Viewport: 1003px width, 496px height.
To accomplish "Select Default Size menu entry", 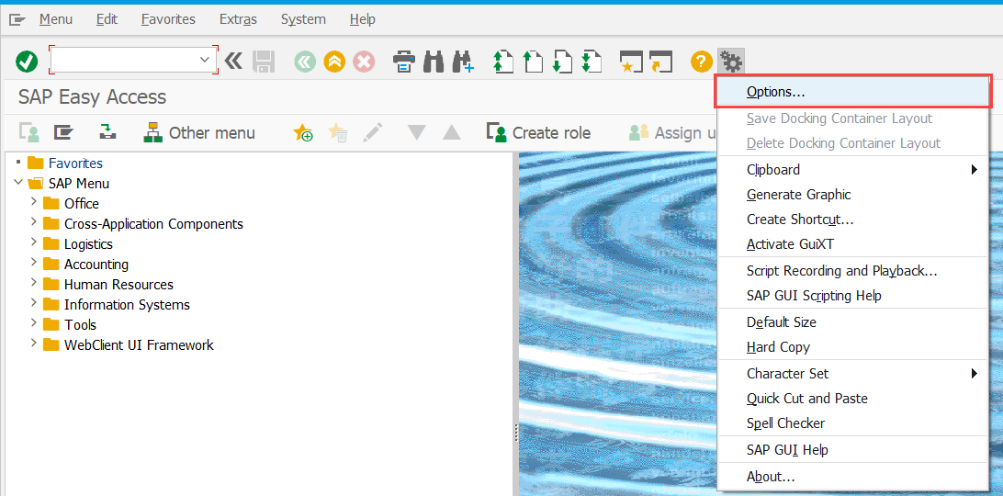I will pos(854,321).
